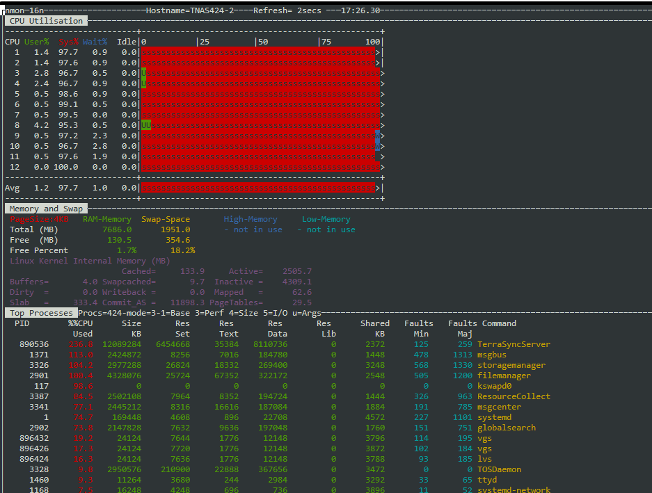The image size is (652, 493).
Task: Click the filemanager process name
Action: (504, 375)
